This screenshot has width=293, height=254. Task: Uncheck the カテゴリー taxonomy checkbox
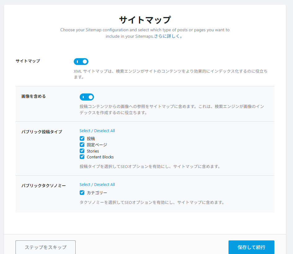pos(82,193)
